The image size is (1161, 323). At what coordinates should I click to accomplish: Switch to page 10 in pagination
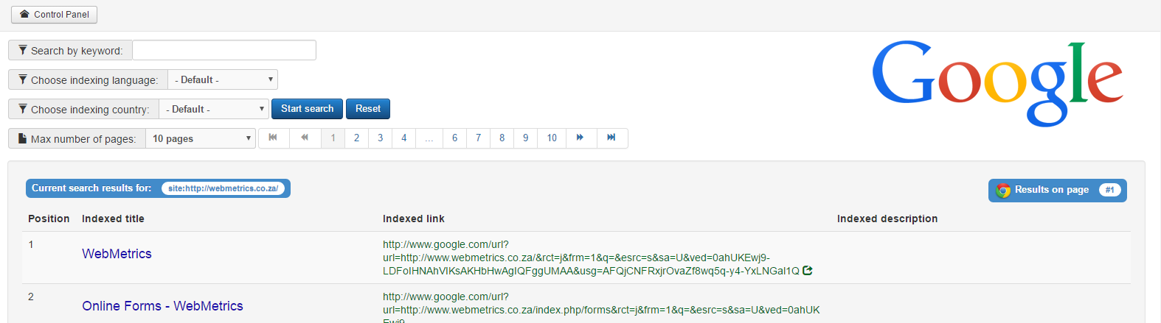coord(552,138)
